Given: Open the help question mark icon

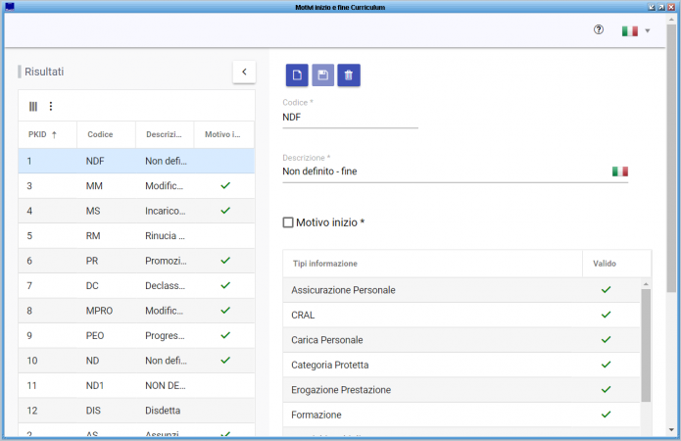Looking at the screenshot, I should click(x=599, y=30).
